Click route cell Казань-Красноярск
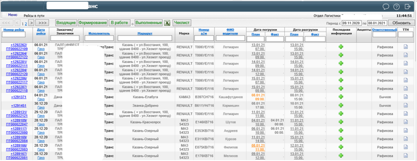Viewport: 417px width, 161px height. tap(145, 122)
